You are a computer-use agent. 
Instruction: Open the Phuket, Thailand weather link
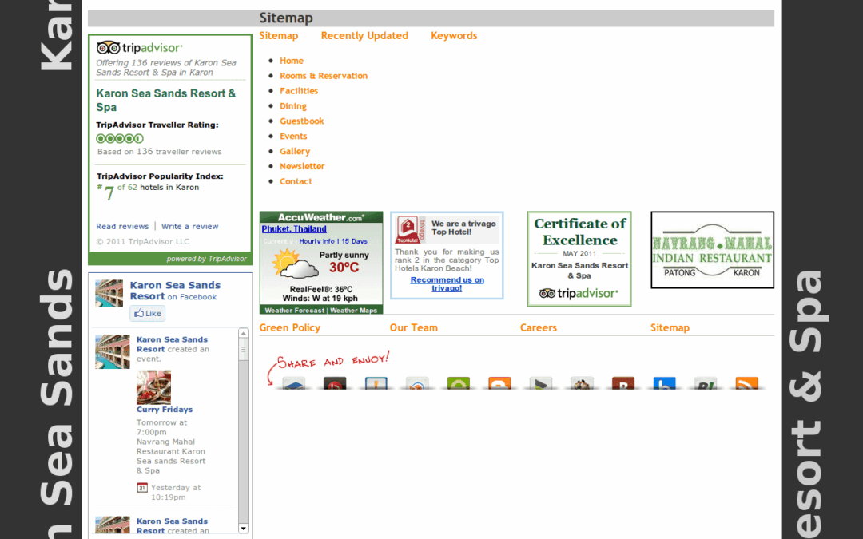coord(294,229)
